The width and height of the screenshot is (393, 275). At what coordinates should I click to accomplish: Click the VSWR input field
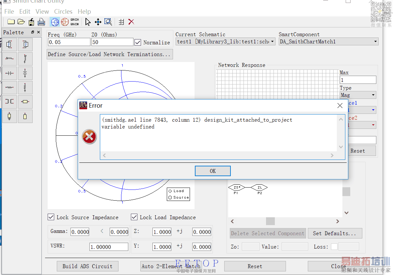pos(109,247)
